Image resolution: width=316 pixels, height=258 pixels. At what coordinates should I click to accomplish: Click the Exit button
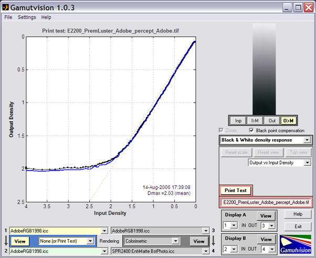(298, 227)
